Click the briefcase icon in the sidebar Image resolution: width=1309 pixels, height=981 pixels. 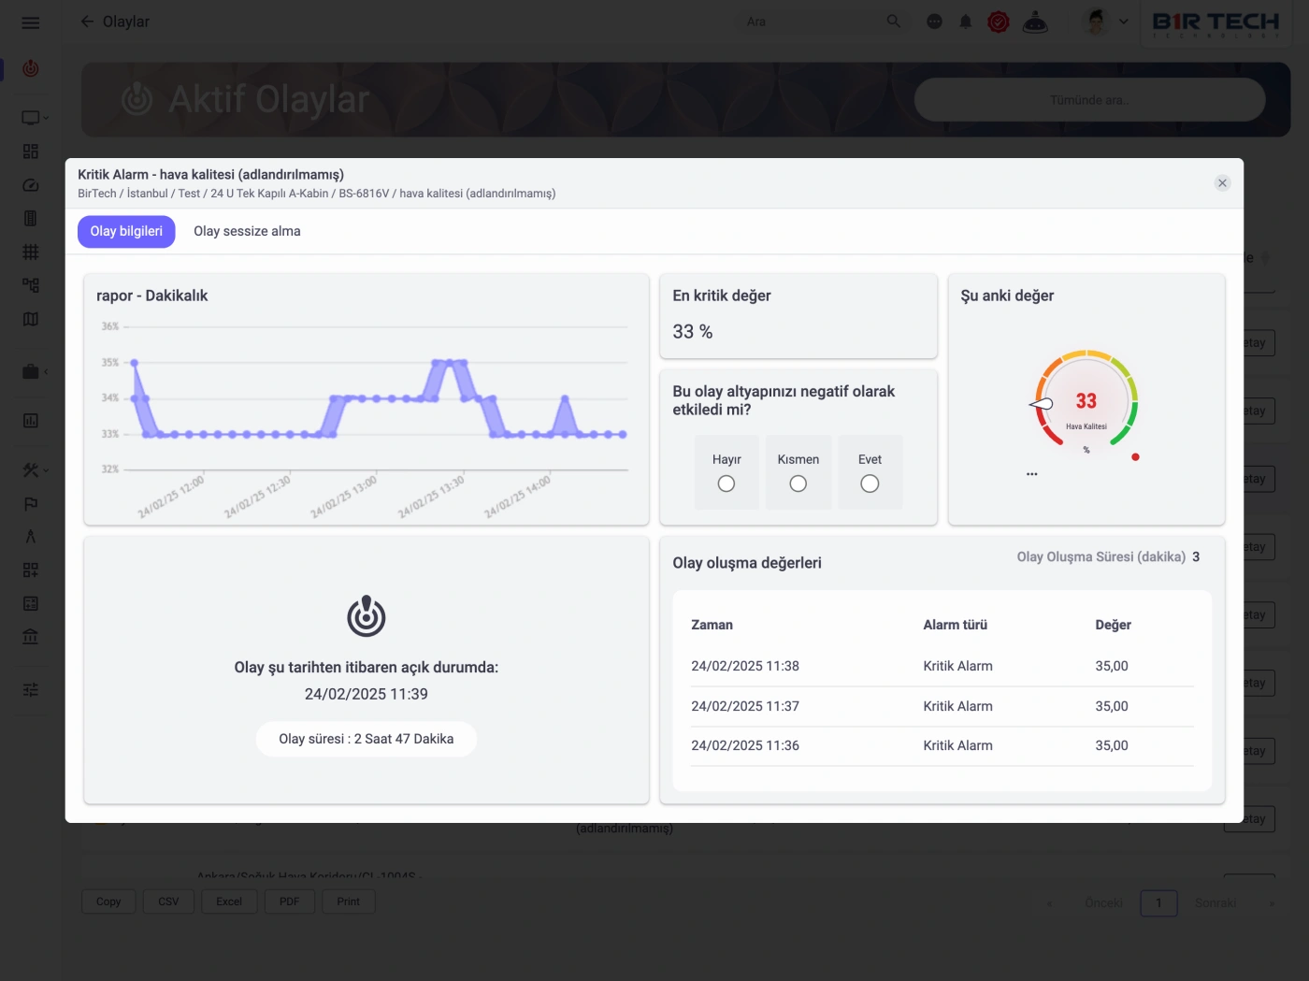[30, 371]
